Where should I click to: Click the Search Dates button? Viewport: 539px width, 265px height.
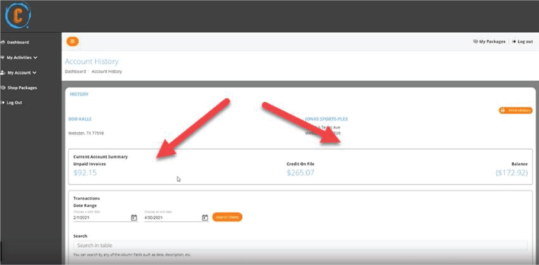click(227, 217)
